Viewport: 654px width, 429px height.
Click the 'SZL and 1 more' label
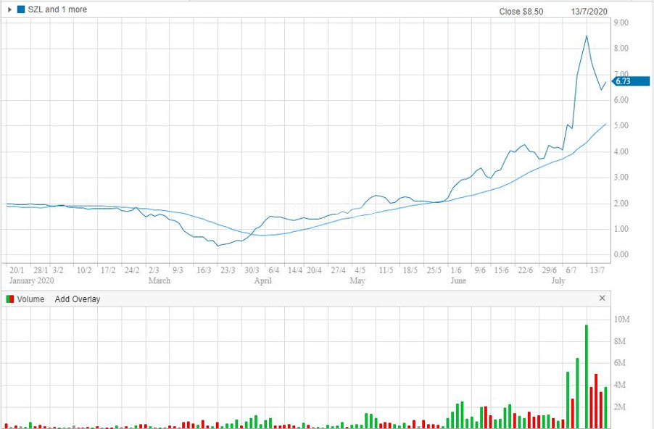point(57,9)
